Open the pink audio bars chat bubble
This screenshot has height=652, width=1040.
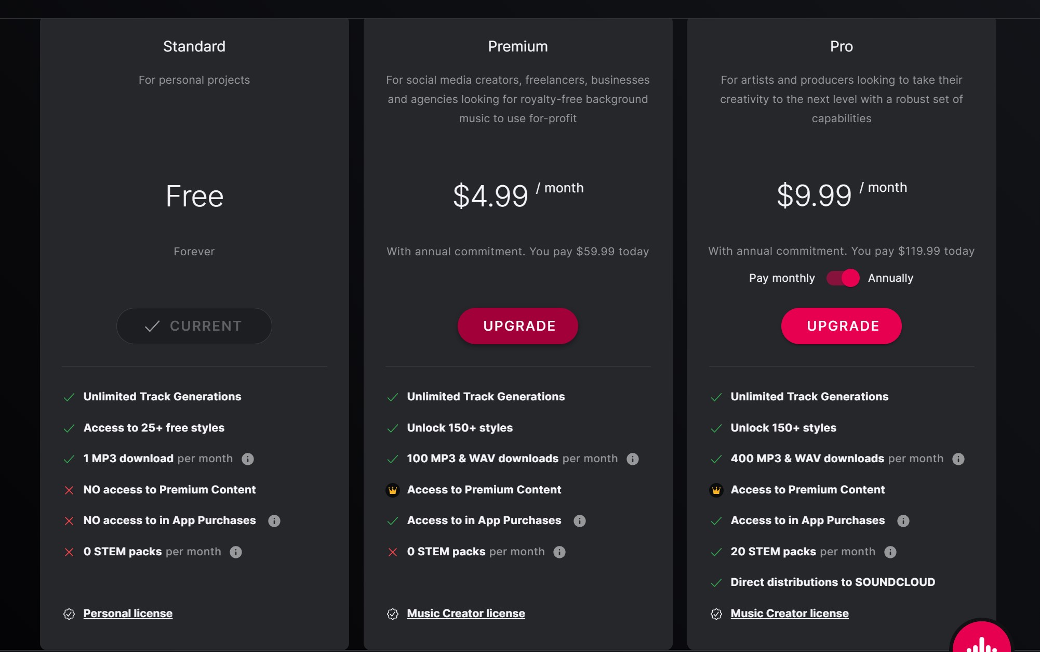(981, 637)
